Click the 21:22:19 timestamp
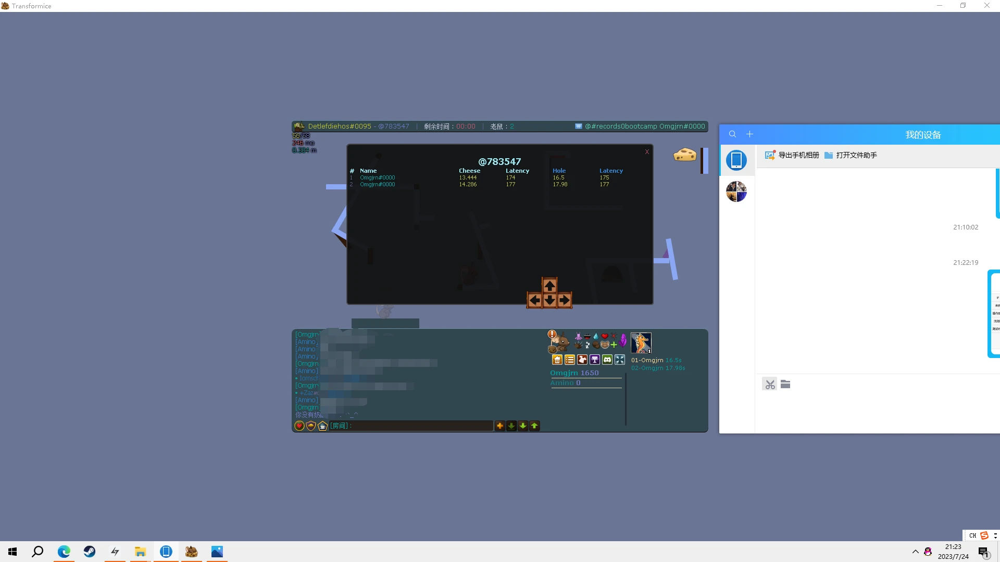The width and height of the screenshot is (1000, 562). point(966,263)
